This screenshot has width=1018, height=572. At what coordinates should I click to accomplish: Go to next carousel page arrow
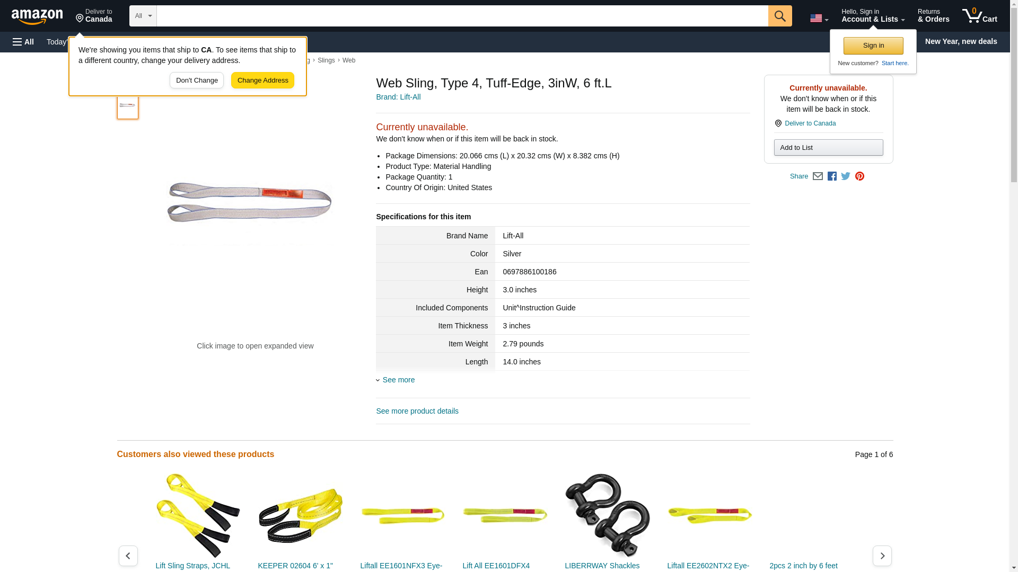click(882, 556)
